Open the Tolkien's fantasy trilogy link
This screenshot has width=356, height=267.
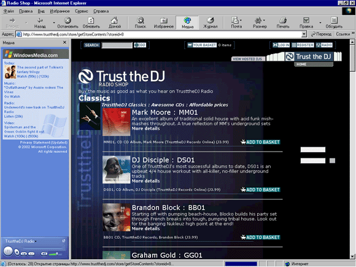click(x=40, y=69)
